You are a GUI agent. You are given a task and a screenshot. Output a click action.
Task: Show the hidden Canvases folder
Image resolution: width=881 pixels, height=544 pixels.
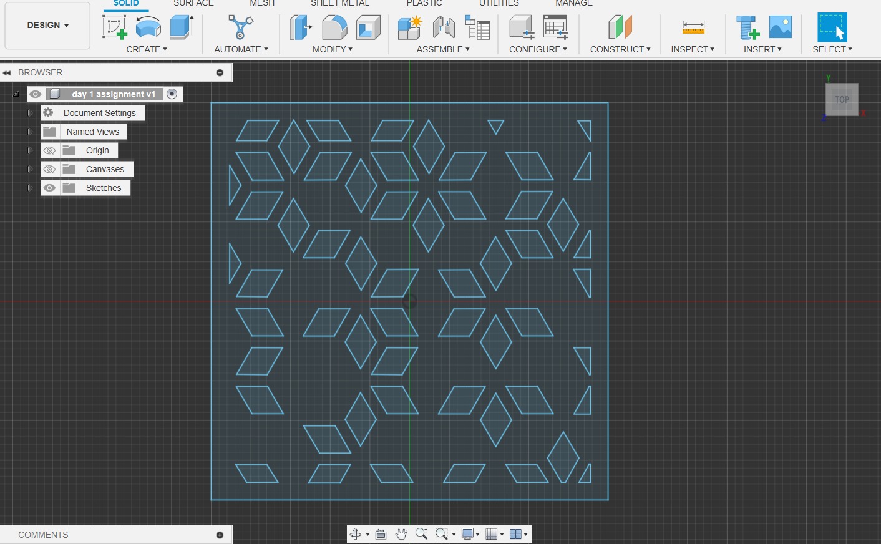click(x=50, y=169)
